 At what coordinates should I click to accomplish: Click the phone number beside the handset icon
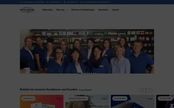click(x=55, y=2)
